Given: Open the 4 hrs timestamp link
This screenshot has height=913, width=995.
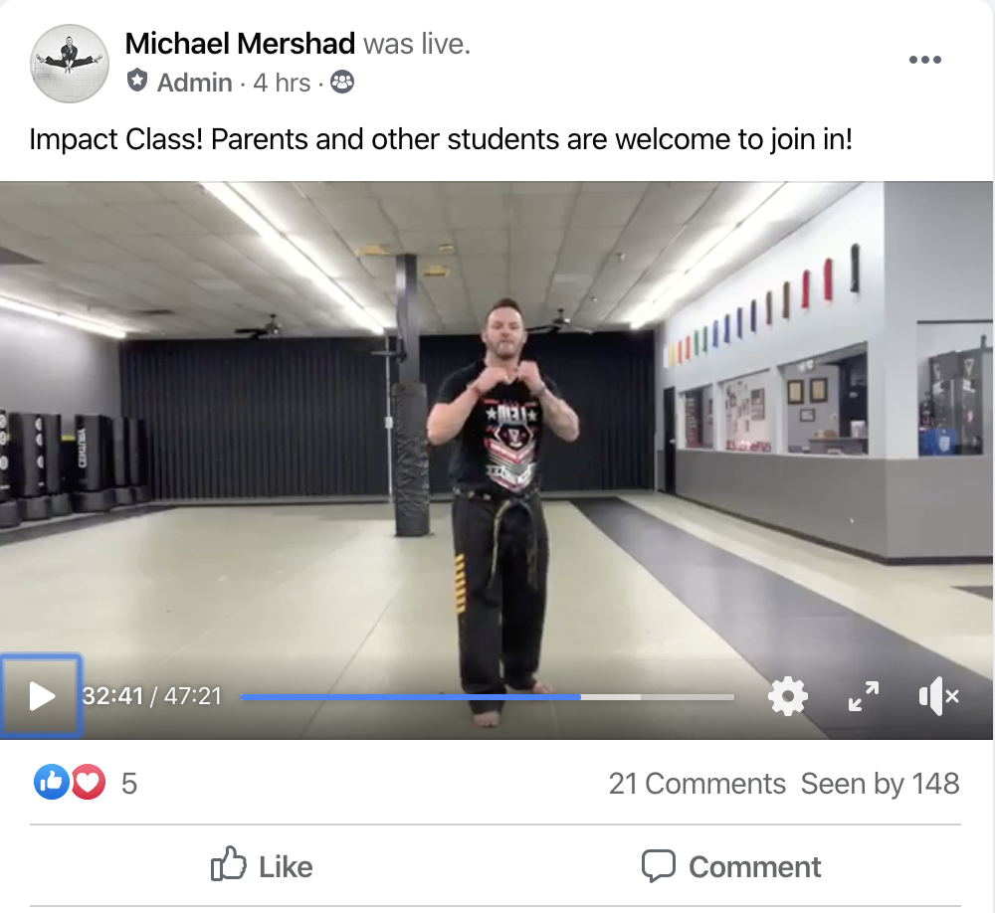Looking at the screenshot, I should point(282,83).
